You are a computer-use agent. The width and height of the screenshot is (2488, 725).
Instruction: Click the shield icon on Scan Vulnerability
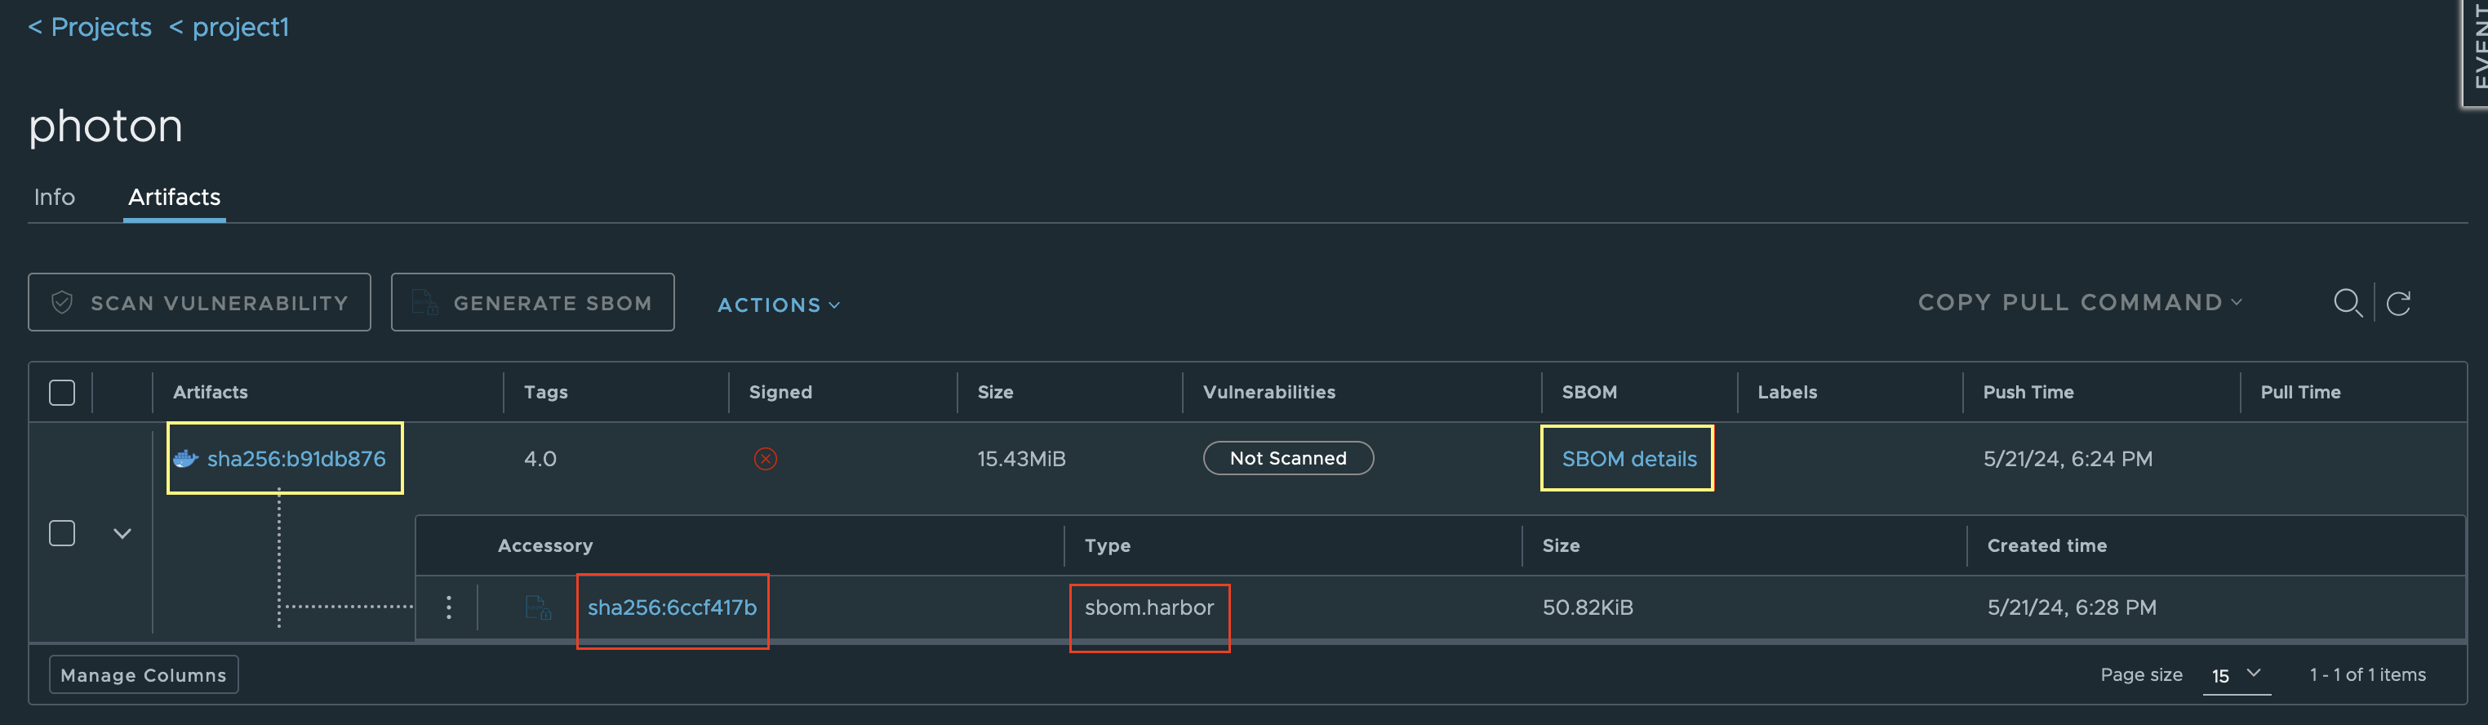coord(63,303)
